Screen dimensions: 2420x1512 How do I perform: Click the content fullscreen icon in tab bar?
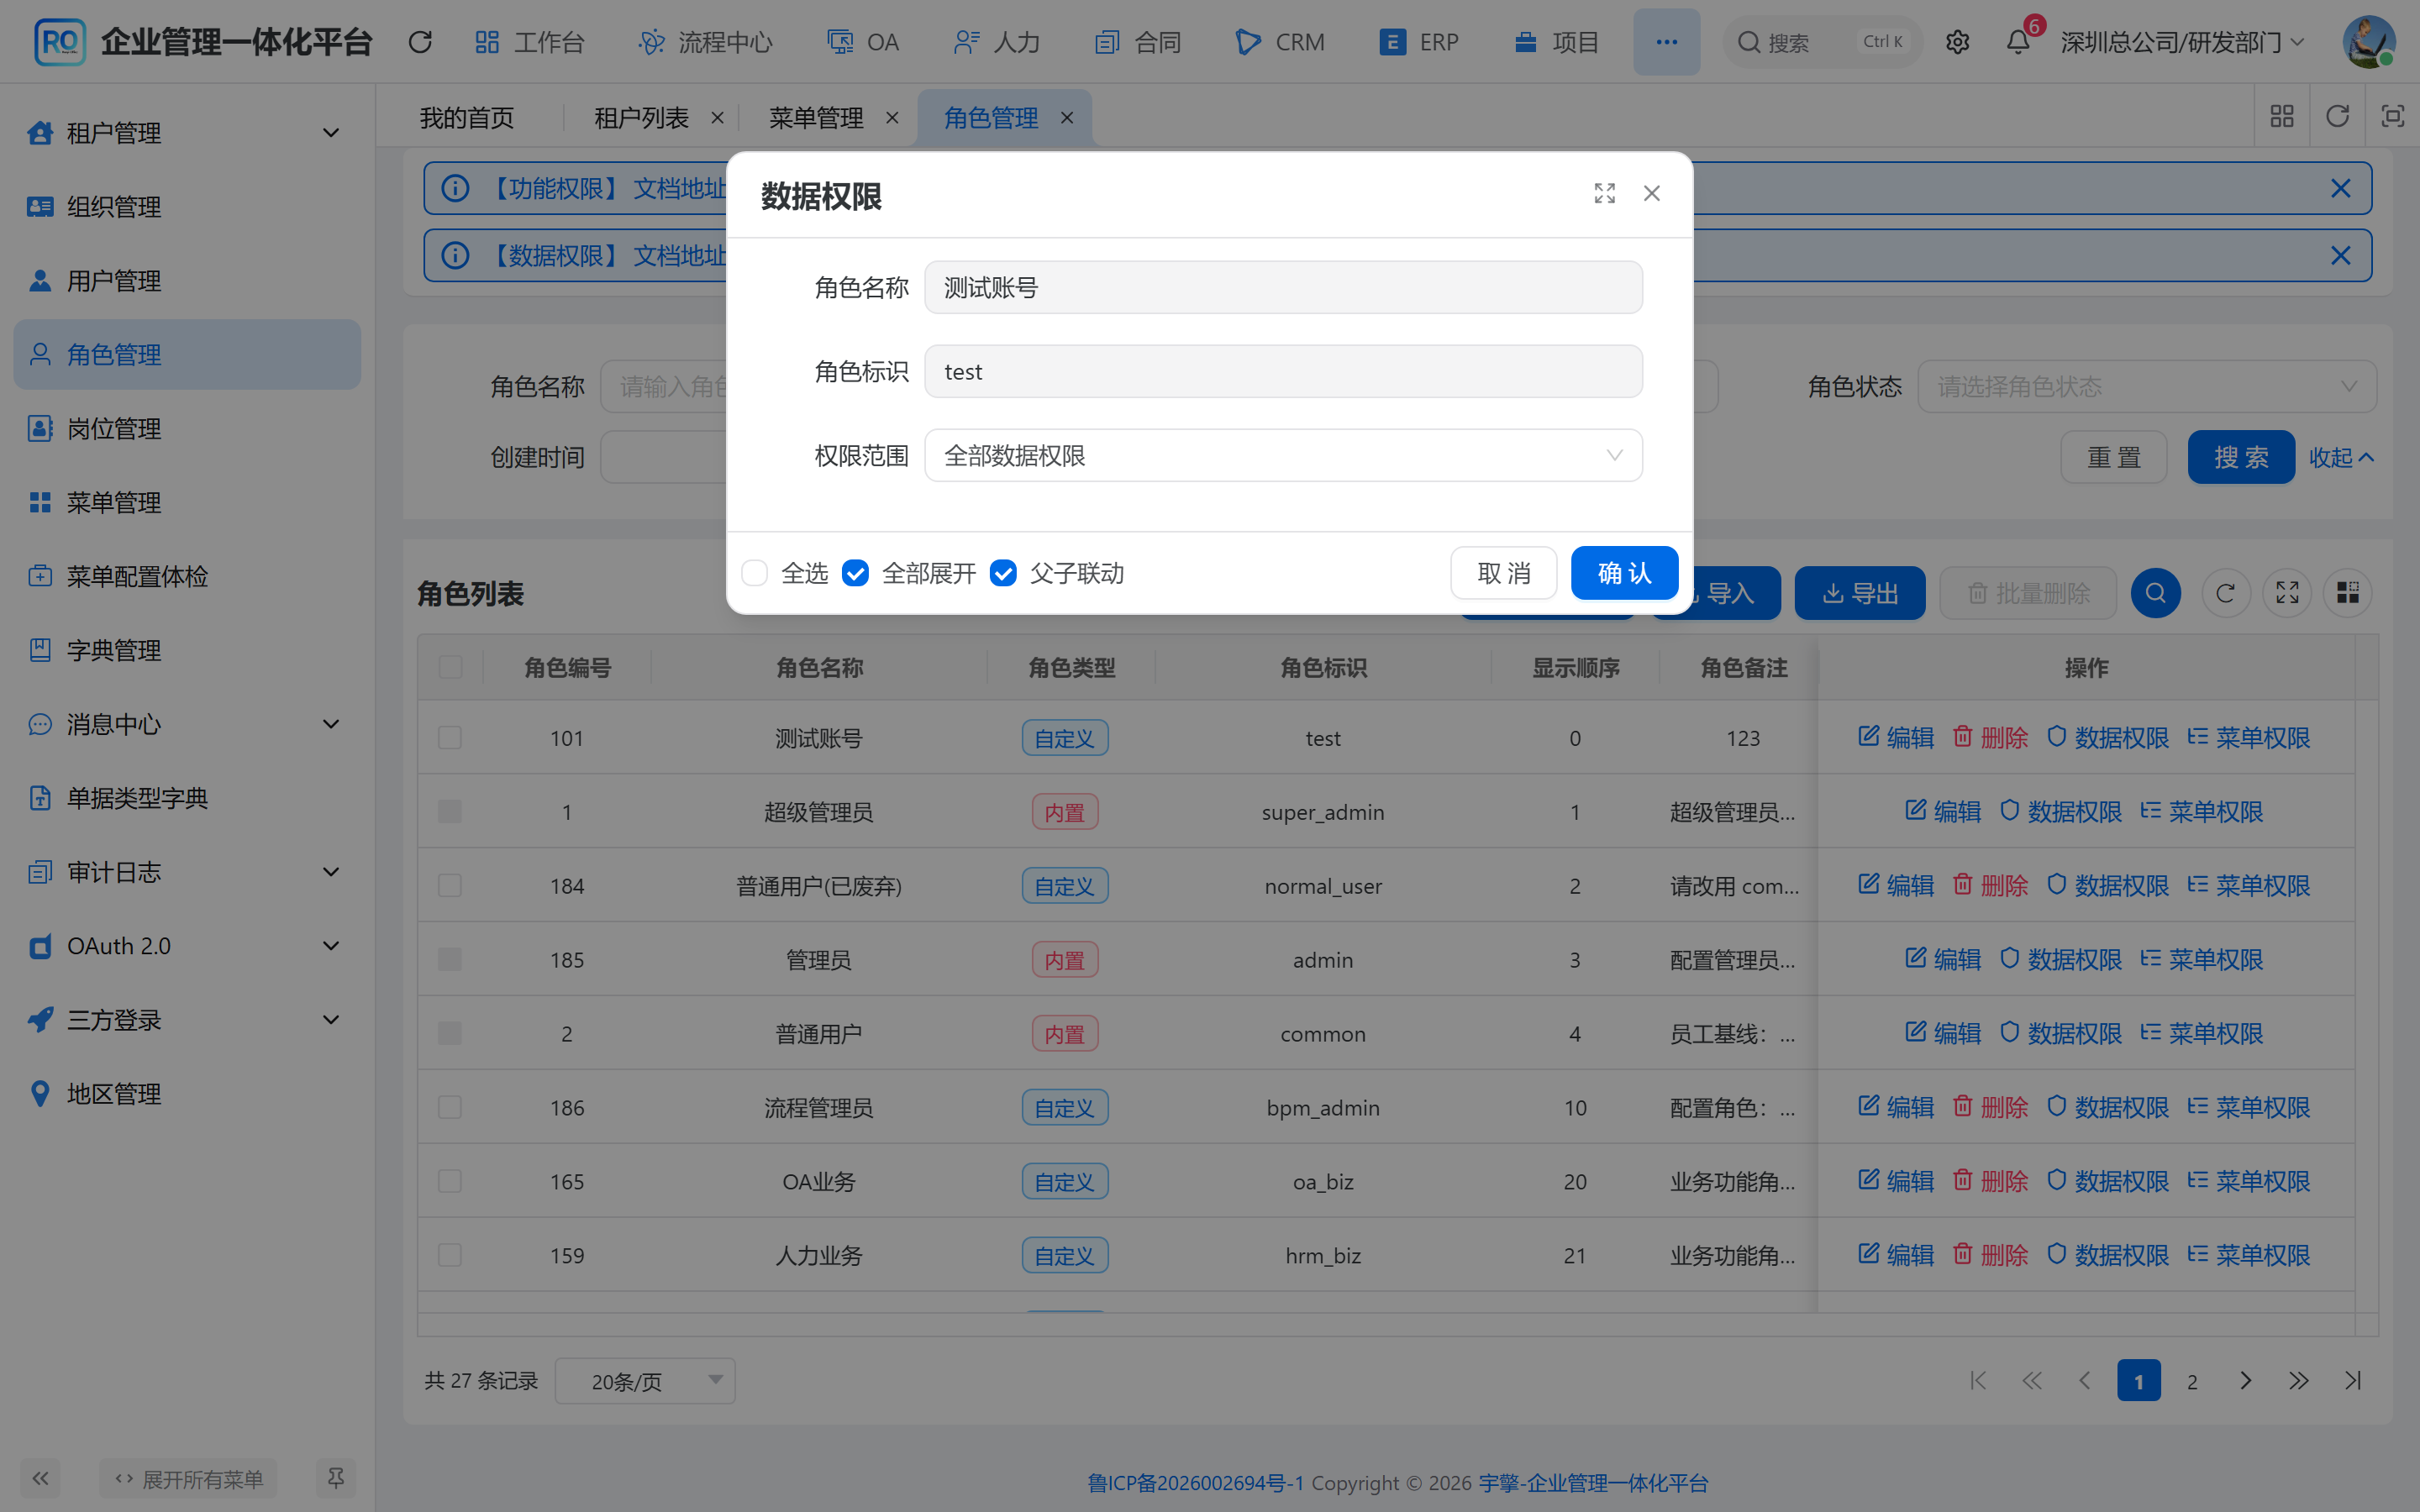[2392, 117]
